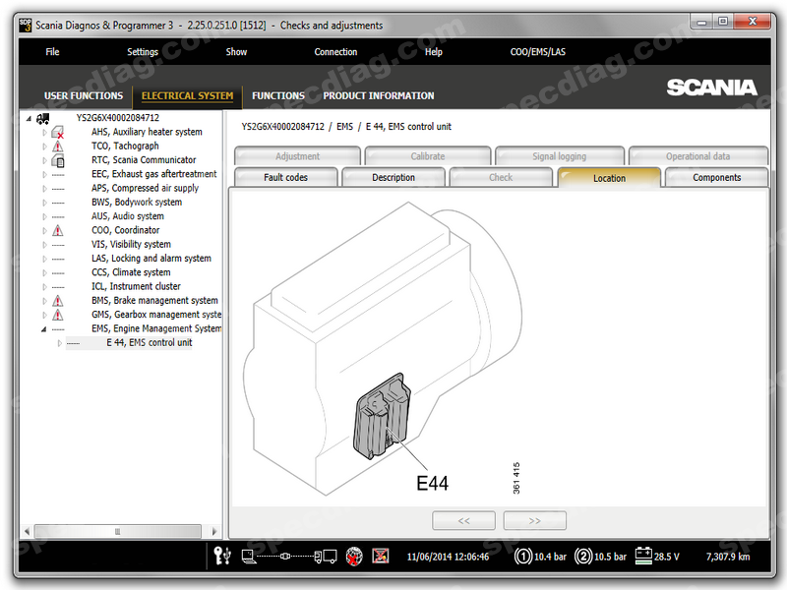Switch to the Fault codes tab
This screenshot has width=787, height=590.
pos(285,178)
